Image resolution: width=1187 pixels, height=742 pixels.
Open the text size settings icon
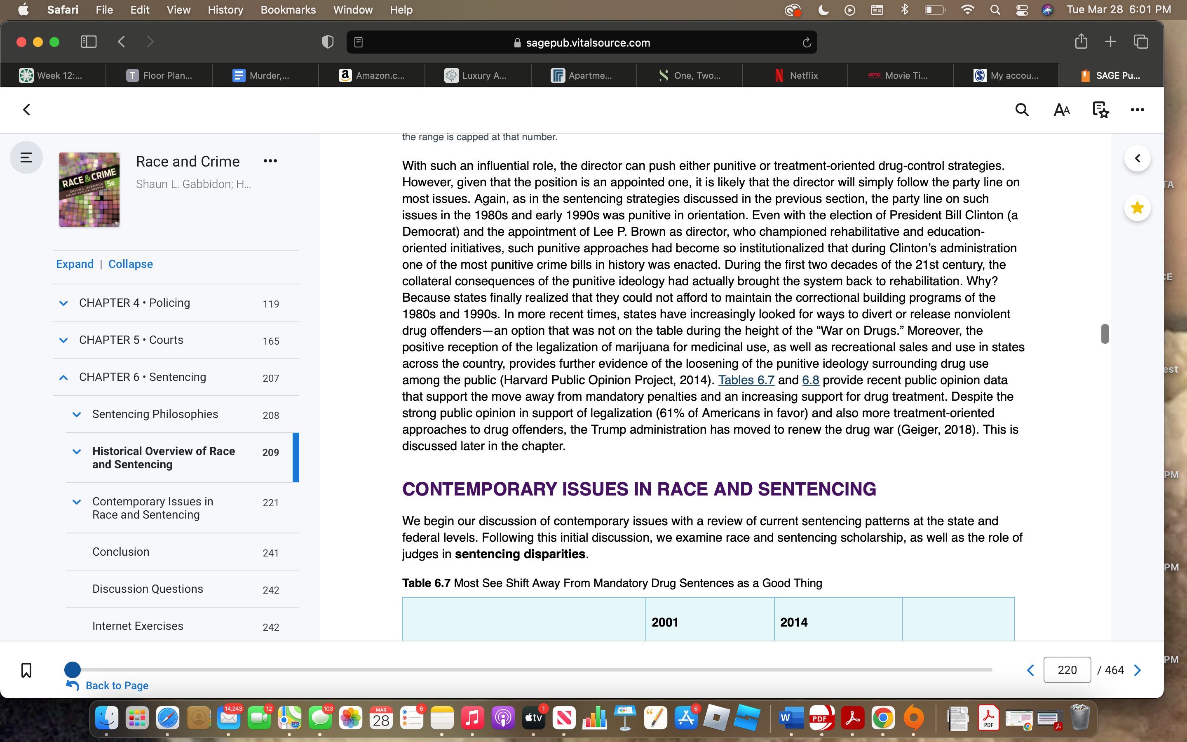coord(1061,110)
